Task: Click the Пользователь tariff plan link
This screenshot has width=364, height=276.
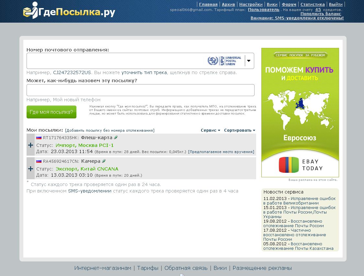Action: coord(264,10)
